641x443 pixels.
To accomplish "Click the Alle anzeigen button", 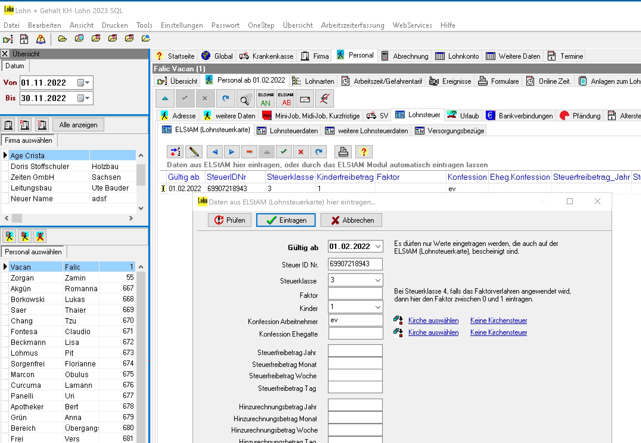I will (78, 125).
